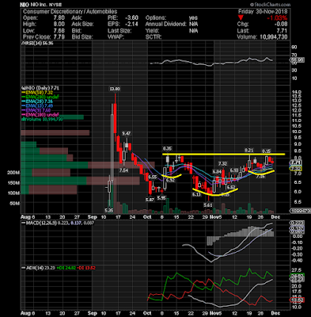311x317 pixels.
Task: Click the red -DI tag on ADX axis
Action: [298, 300]
